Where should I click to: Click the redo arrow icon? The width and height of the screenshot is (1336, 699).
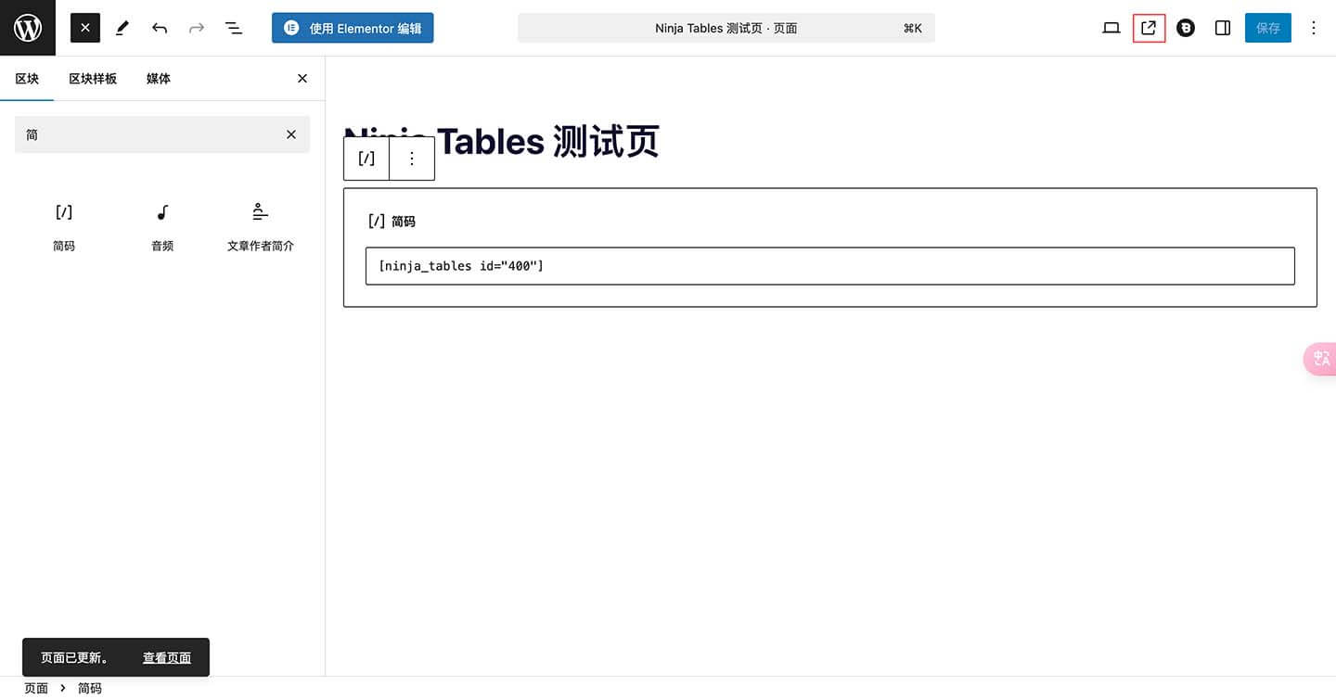(197, 28)
